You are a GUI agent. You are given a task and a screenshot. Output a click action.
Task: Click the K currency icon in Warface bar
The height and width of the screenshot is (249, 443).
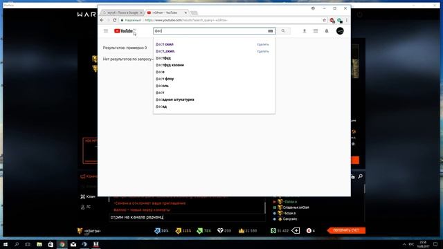pyautogui.click(x=309, y=230)
